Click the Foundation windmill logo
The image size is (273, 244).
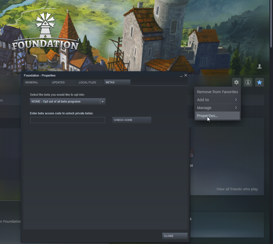45,32
